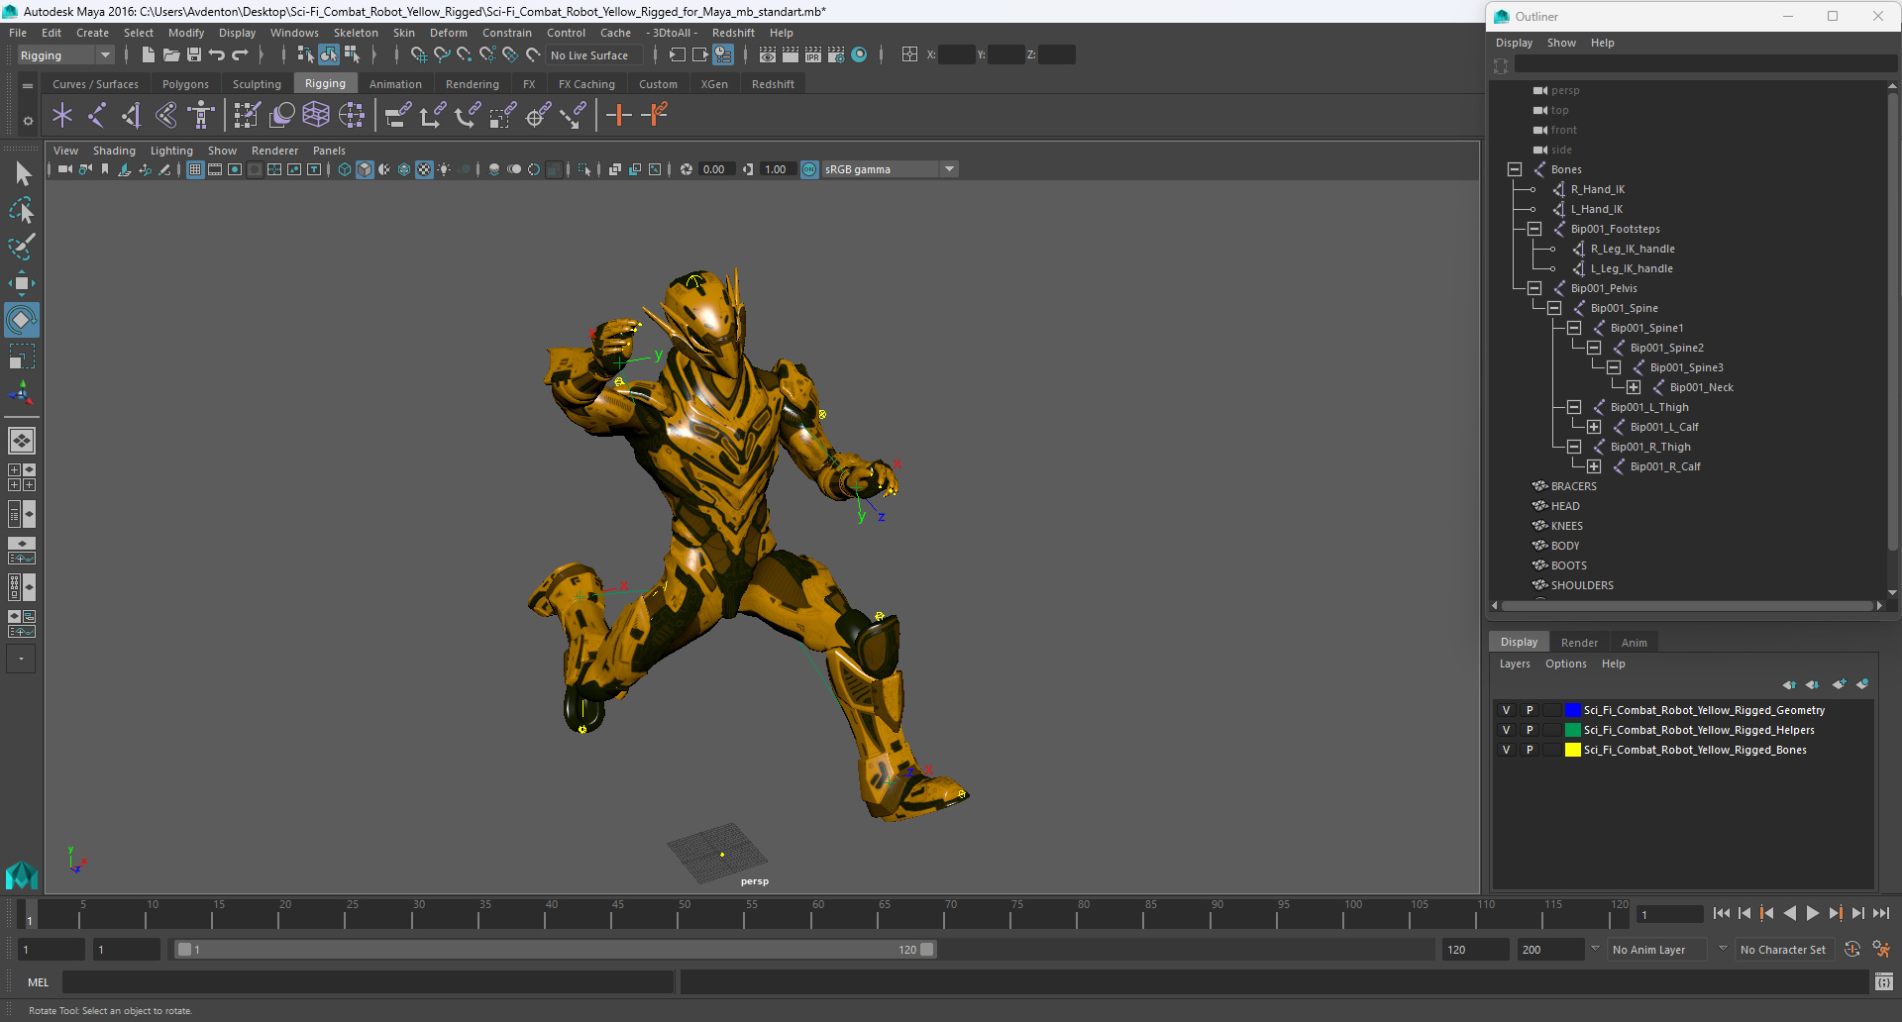The image size is (1902, 1022).
Task: Click Save Scene disk icon
Action: click(194, 55)
